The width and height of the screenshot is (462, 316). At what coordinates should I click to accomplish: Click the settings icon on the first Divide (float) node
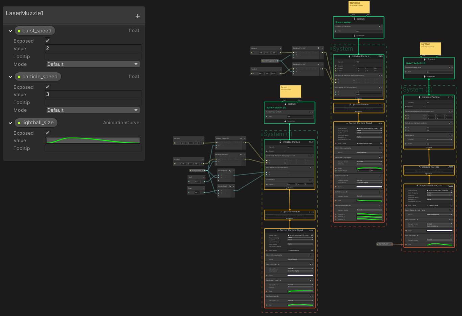[230, 171]
